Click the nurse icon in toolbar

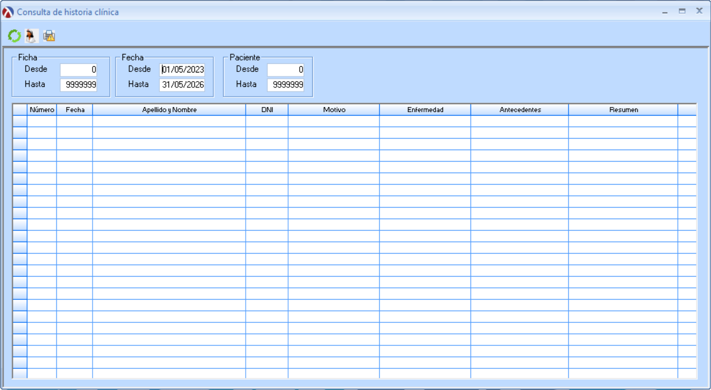pos(32,36)
